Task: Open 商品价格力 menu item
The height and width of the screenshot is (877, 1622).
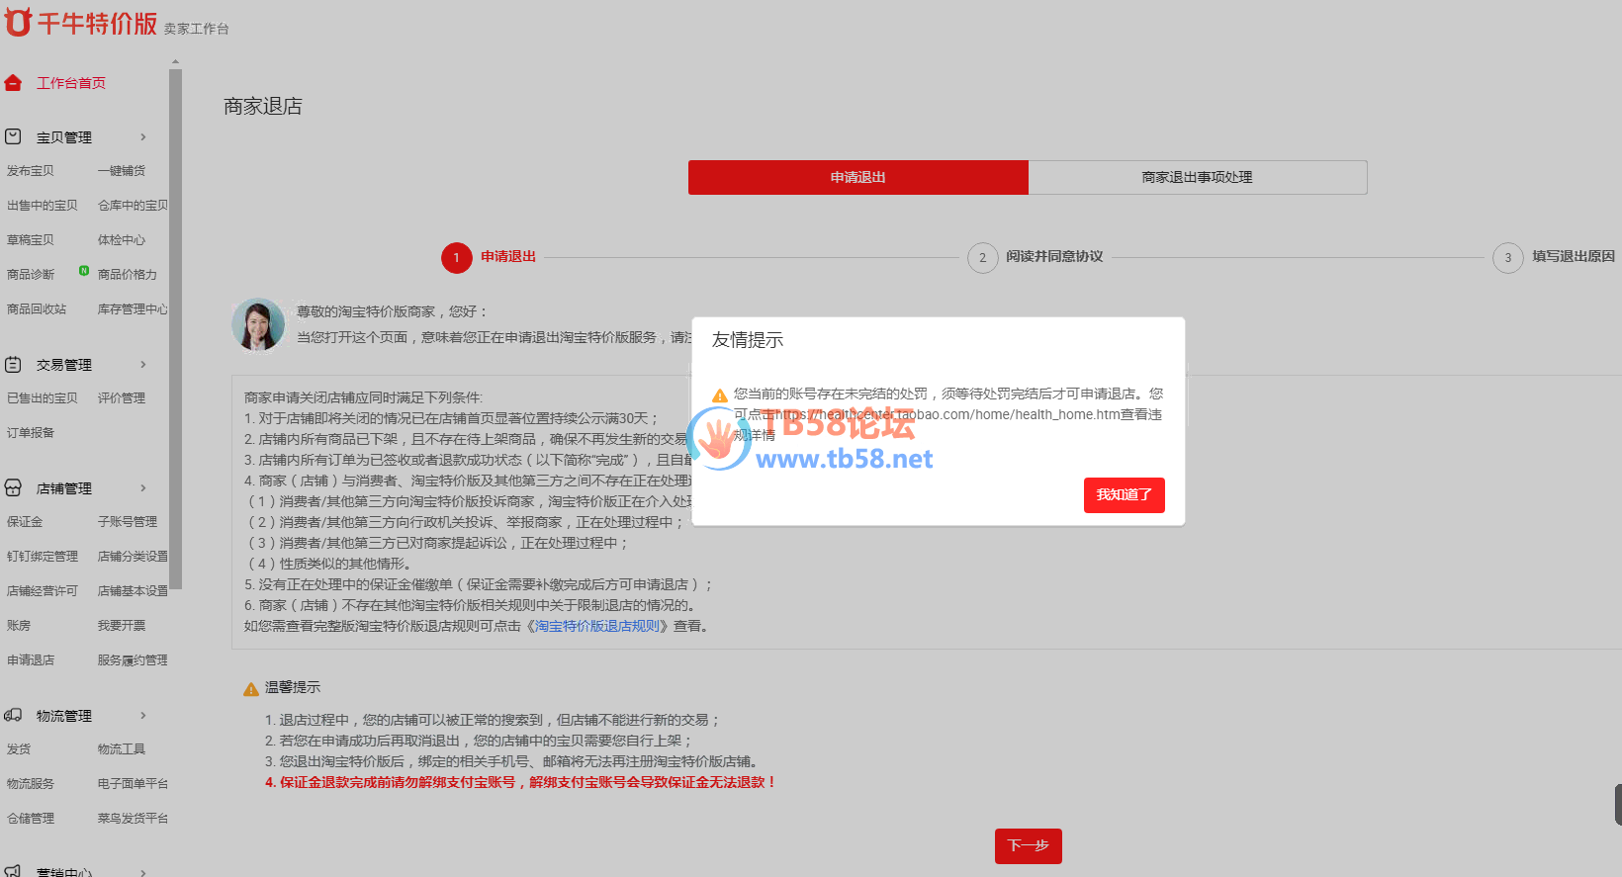Action: pyautogui.click(x=128, y=275)
